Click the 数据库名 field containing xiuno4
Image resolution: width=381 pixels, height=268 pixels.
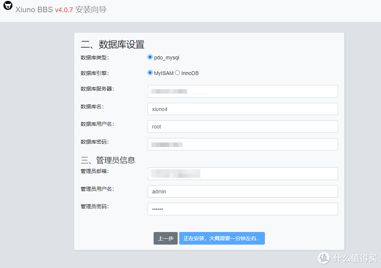242,109
